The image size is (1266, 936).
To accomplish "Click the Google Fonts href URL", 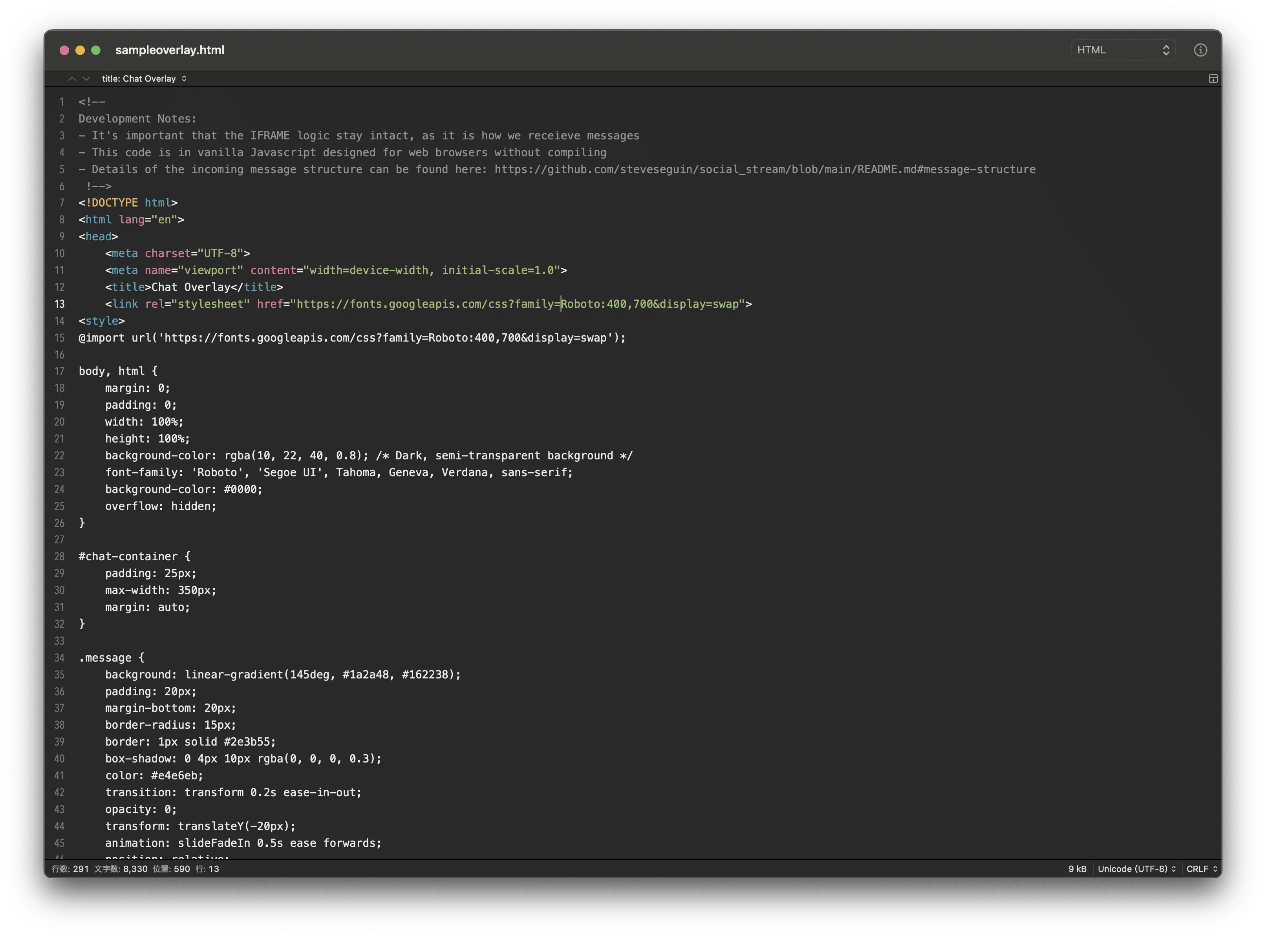I will (518, 304).
